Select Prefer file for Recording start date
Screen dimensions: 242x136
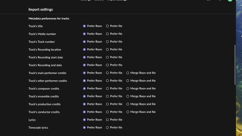click(107, 57)
